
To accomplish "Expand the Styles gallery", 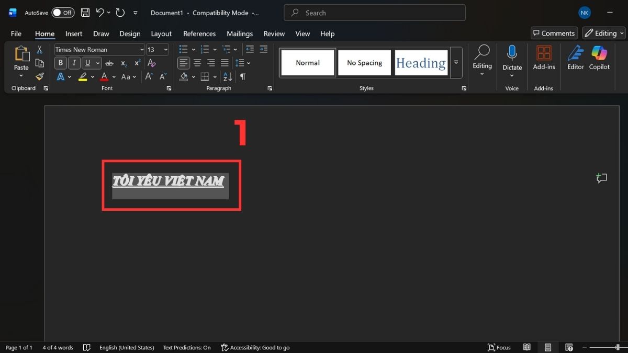I will click(x=456, y=62).
